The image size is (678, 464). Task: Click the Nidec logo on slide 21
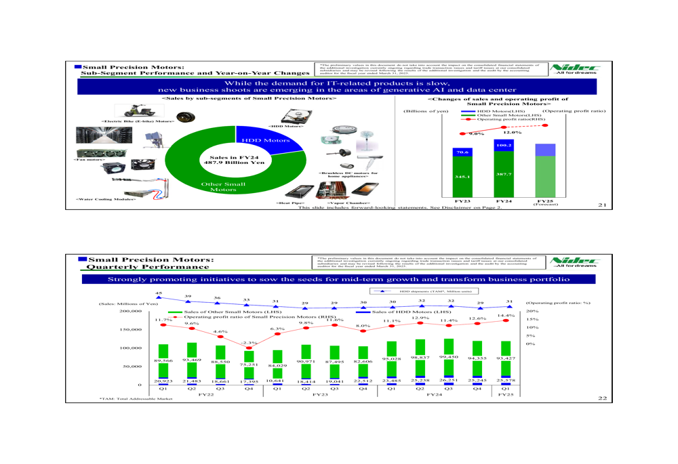pyautogui.click(x=575, y=69)
